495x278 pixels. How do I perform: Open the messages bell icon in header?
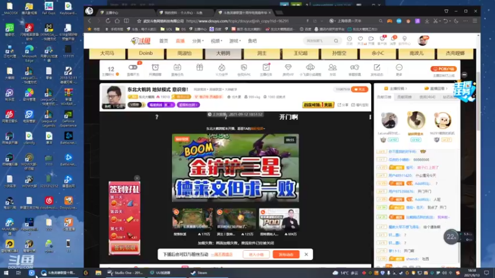[394, 39]
